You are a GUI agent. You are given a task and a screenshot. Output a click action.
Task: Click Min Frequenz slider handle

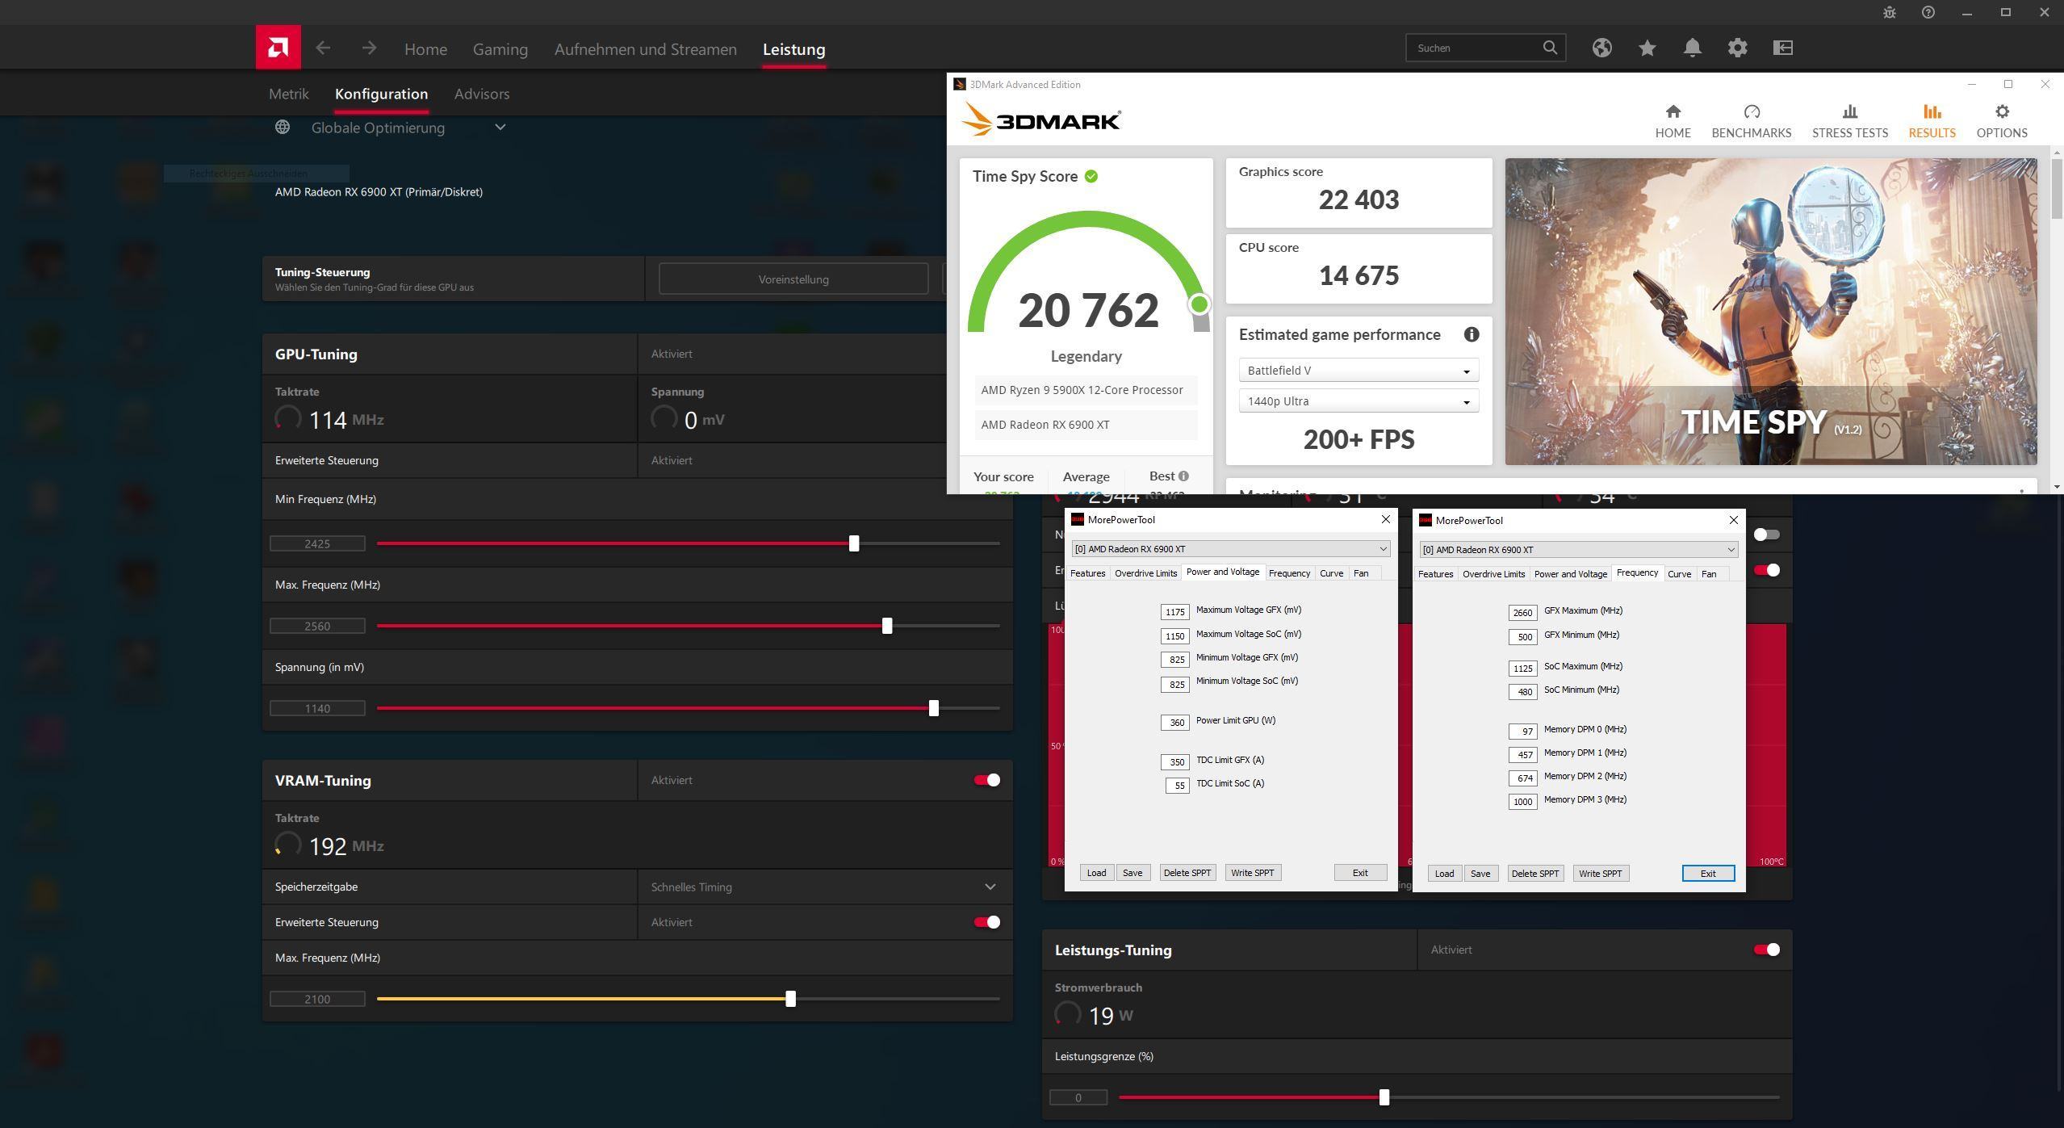click(x=854, y=543)
